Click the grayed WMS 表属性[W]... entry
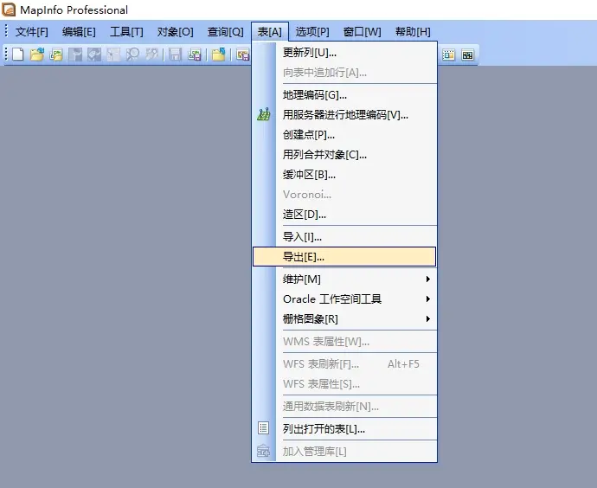 click(x=344, y=342)
